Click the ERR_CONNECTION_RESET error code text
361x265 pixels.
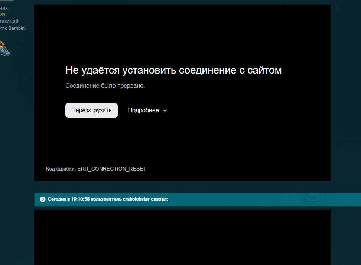pos(112,169)
